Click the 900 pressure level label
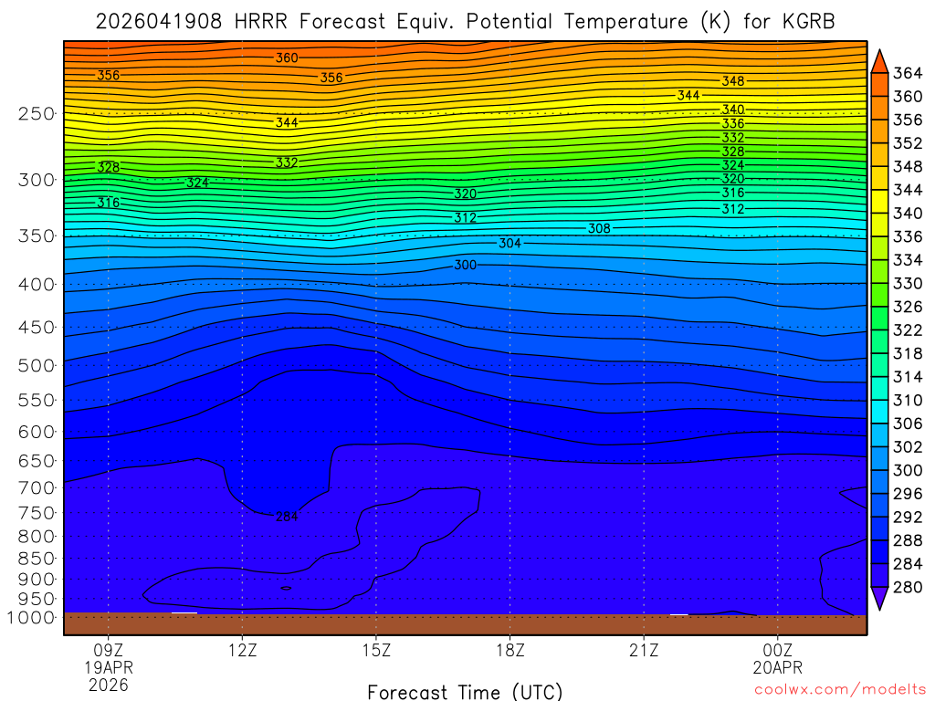The height and width of the screenshot is (701, 935). (37, 580)
